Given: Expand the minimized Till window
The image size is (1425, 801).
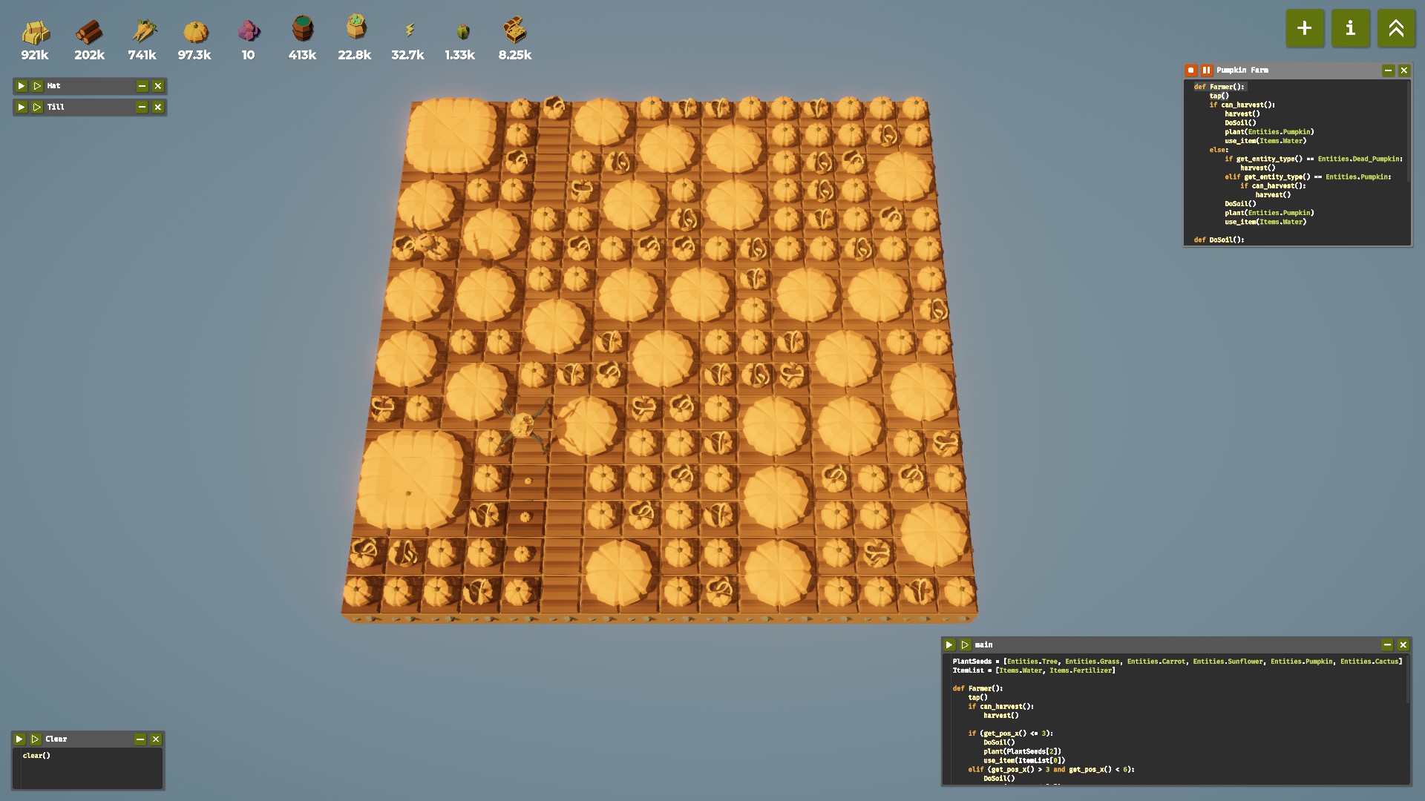Looking at the screenshot, I should [x=142, y=108].
